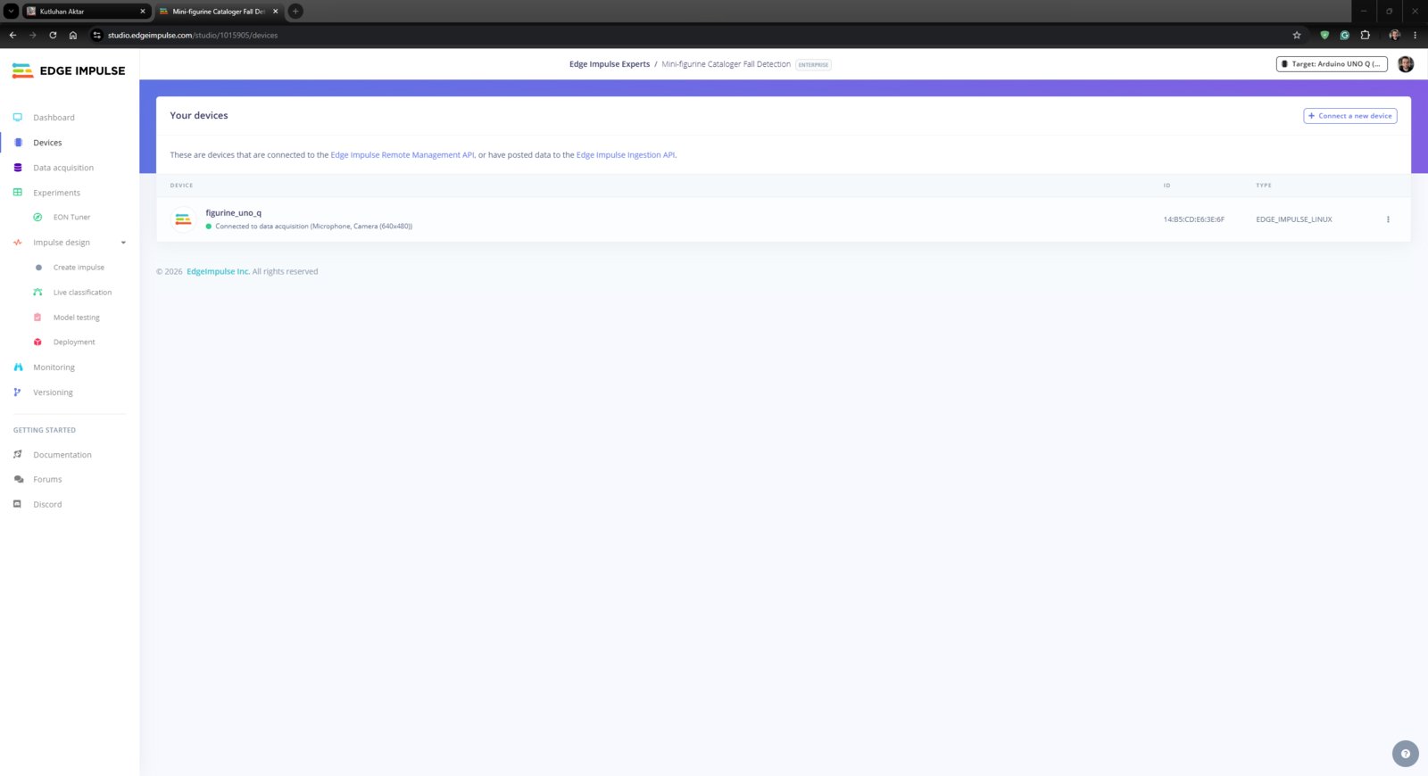The height and width of the screenshot is (776, 1428).
Task: Click the Impulse design pulse icon
Action: tap(18, 243)
